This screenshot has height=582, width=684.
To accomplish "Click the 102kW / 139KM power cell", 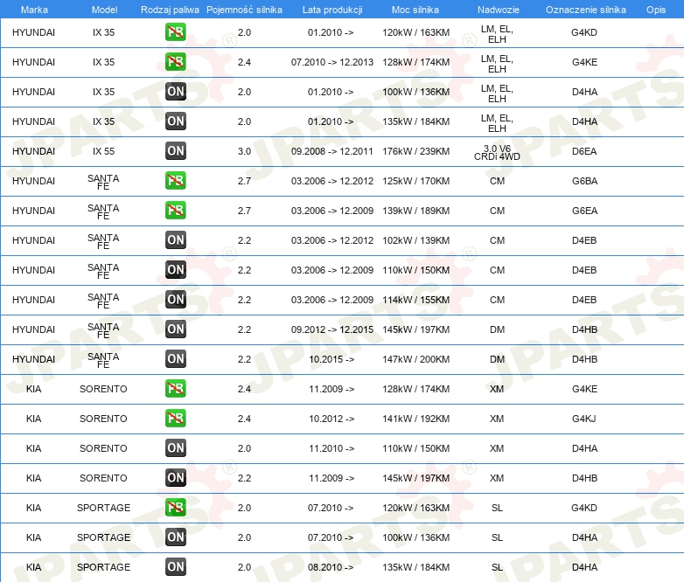I will (x=415, y=240).
